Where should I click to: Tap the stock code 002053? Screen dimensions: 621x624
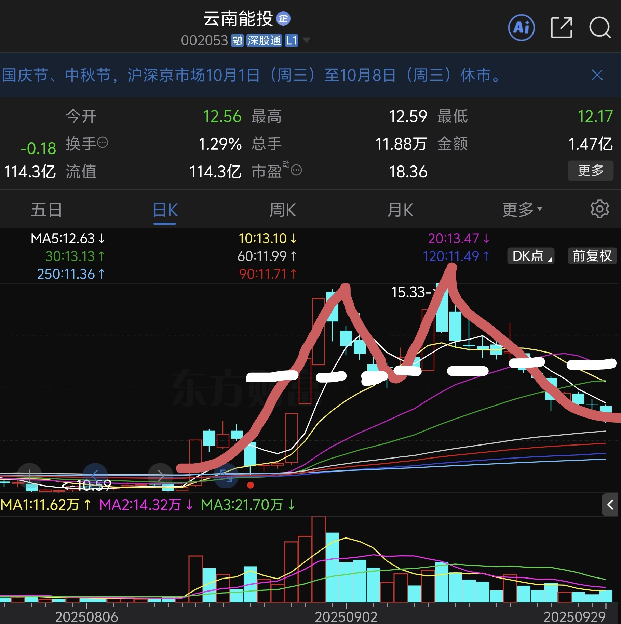point(204,41)
